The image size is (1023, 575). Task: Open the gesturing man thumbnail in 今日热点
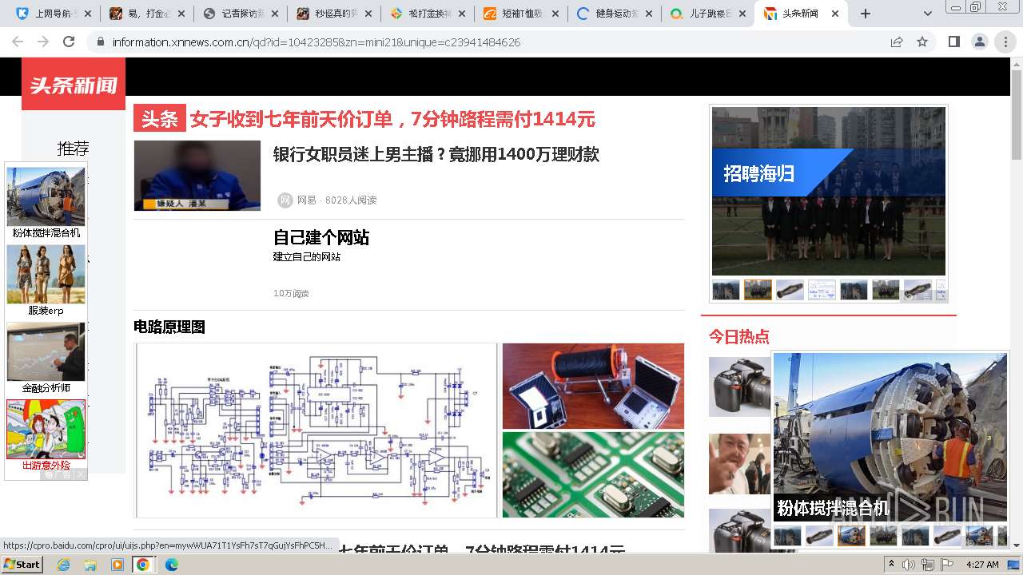tap(739, 464)
